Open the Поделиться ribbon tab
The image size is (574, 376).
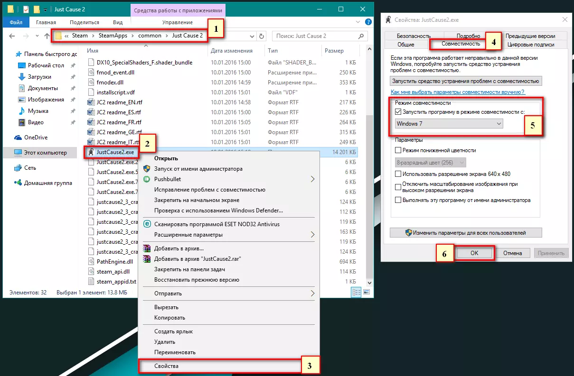coord(84,22)
